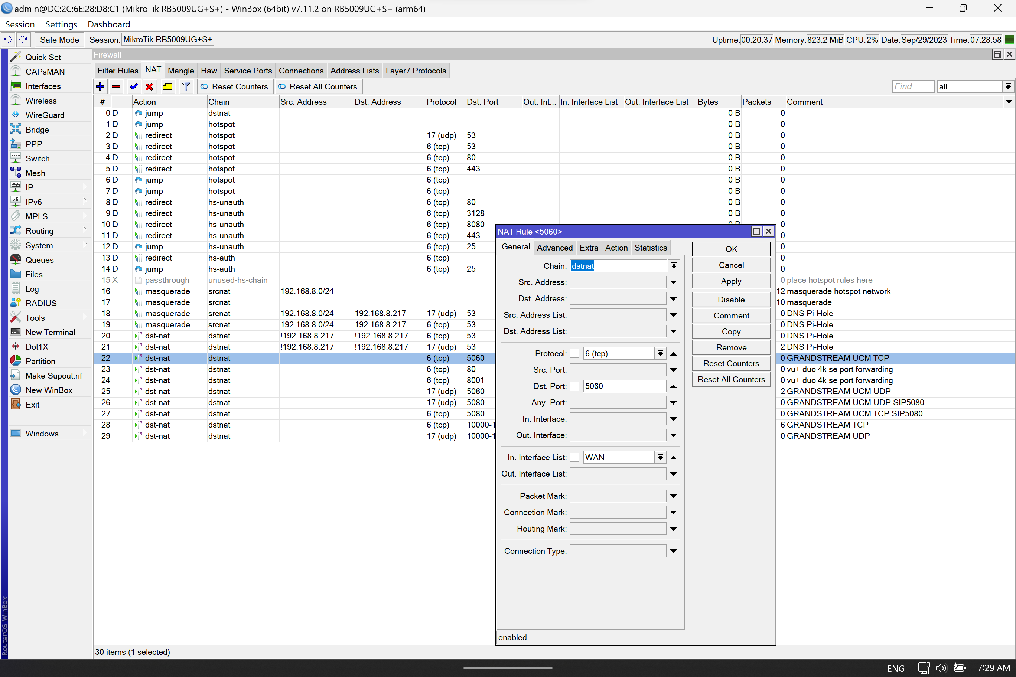This screenshot has width=1016, height=677.
Task: Open the Chain dropdown in the NAT rule dialog
Action: tap(674, 265)
